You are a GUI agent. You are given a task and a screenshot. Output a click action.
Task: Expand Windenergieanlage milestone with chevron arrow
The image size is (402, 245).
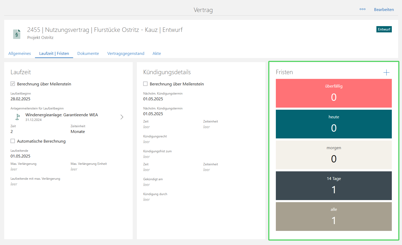coord(122,117)
